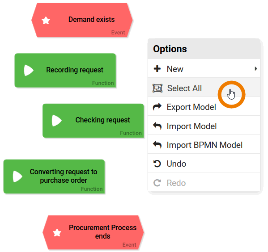This screenshot has height=252, width=268.
Task: Click the Undo circular arrow icon
Action: click(x=157, y=164)
